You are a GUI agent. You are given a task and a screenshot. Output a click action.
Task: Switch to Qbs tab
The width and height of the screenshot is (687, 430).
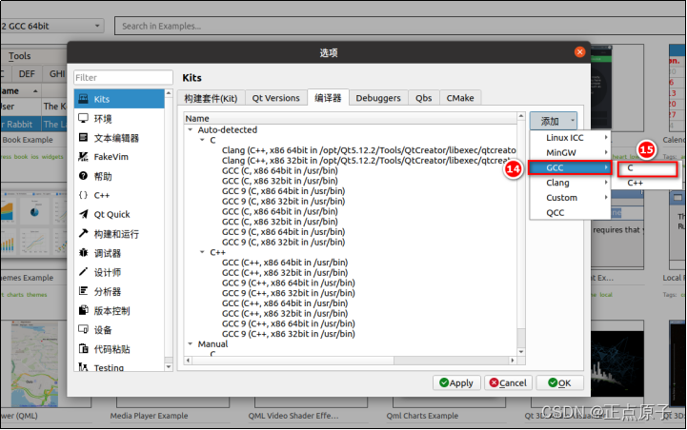[x=424, y=98]
